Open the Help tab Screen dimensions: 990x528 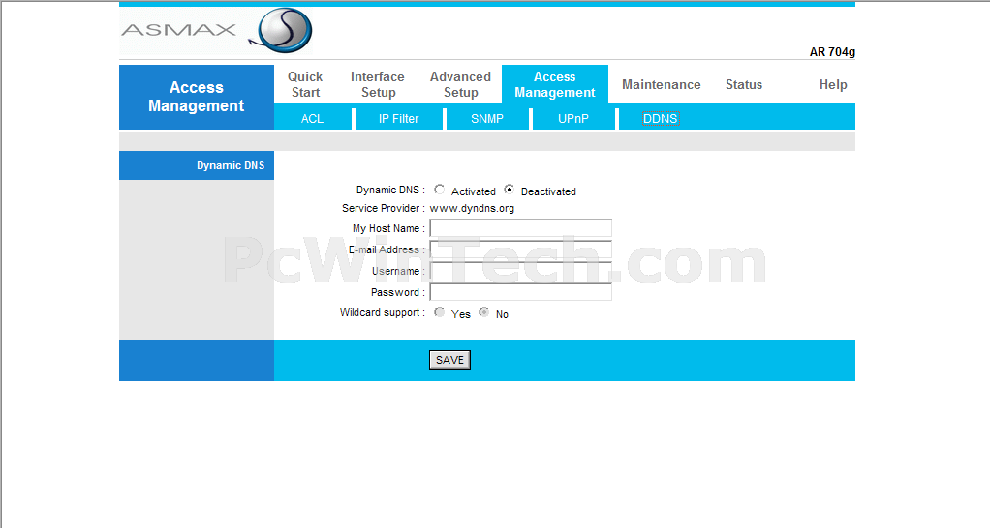pos(833,84)
